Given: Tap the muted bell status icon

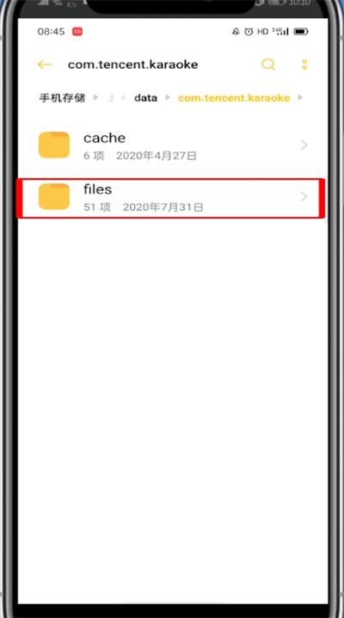Looking at the screenshot, I should coord(236,32).
